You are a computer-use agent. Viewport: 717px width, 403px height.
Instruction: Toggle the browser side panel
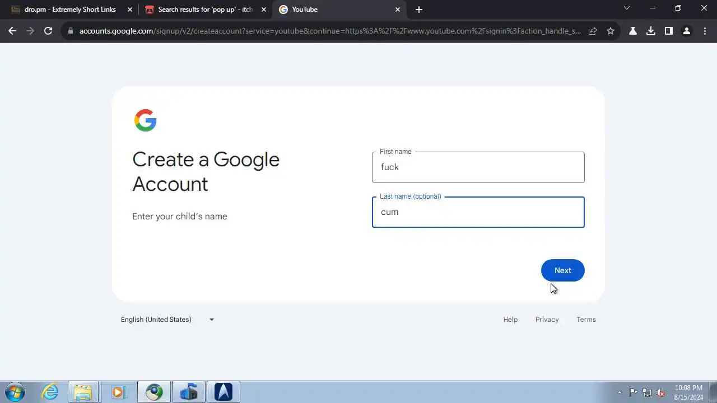(x=669, y=31)
